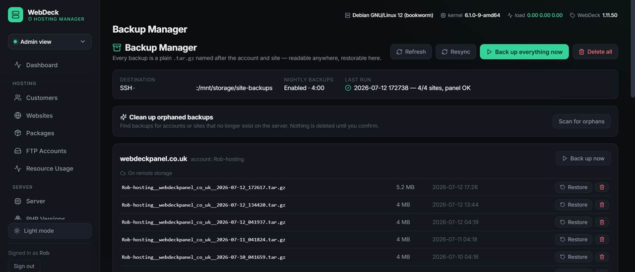Screen dimensions: 635x272
Task: Open Resource Usage in the sidebar
Action: (x=50, y=168)
